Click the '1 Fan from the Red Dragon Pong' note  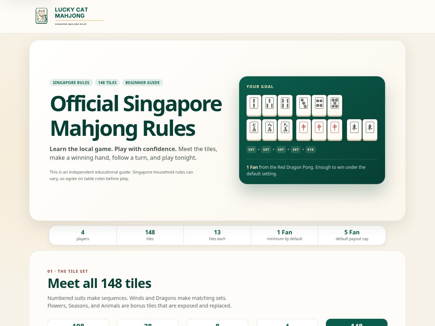pos(312,170)
